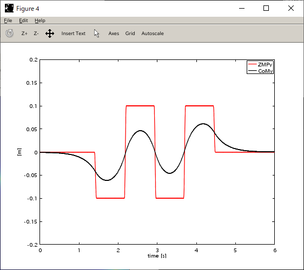Viewport: 304px width, 270px height.
Task: Toggle the Grid display
Action: pyautogui.click(x=130, y=33)
